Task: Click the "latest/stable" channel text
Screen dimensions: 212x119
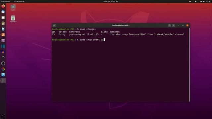Action: [x=164, y=34]
